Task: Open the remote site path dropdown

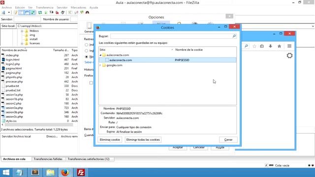Action: 313,26
